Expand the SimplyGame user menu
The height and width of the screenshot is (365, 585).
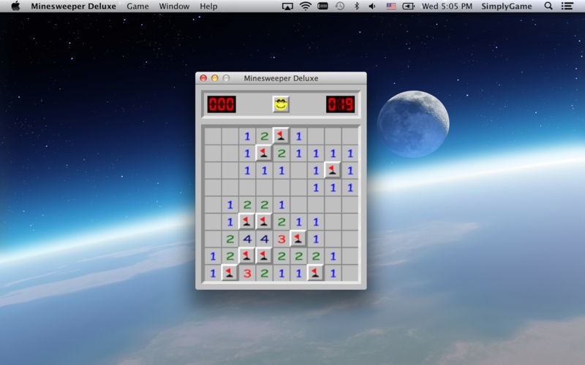pyautogui.click(x=507, y=6)
